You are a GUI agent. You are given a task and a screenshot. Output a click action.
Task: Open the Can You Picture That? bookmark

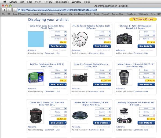click(80, 14)
